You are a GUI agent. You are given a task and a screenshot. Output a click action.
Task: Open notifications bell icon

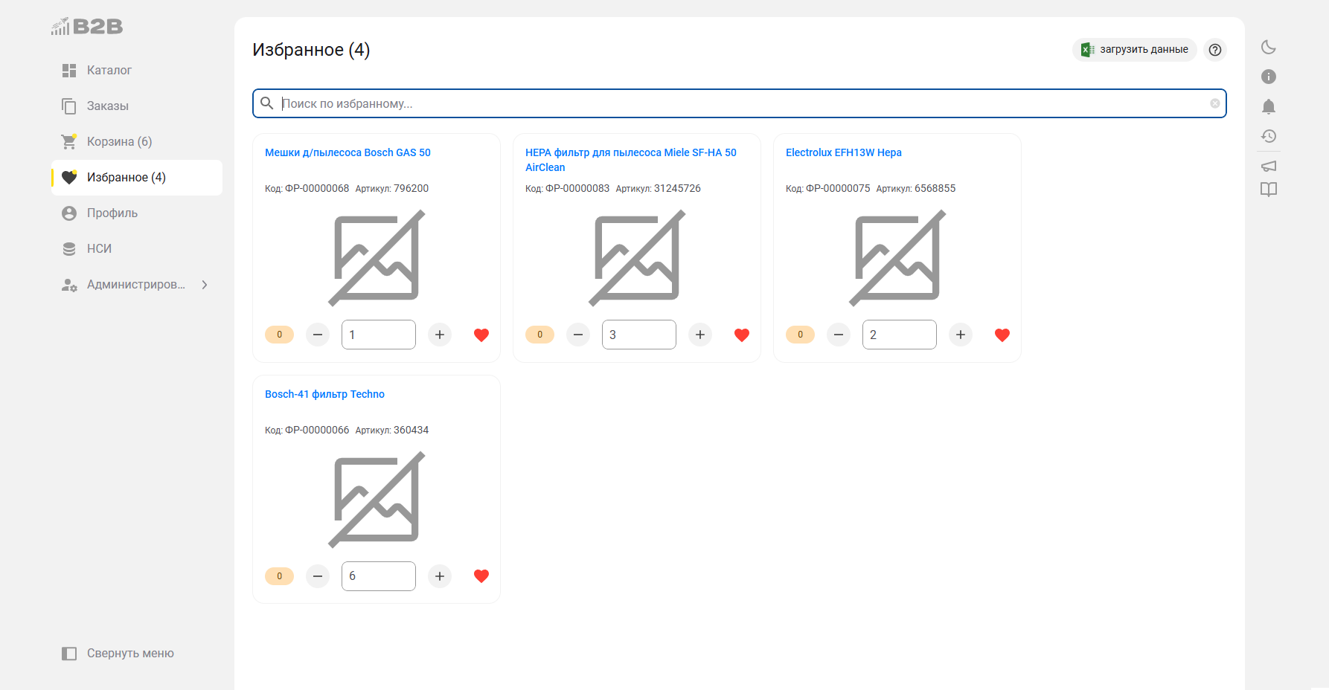pos(1269,106)
